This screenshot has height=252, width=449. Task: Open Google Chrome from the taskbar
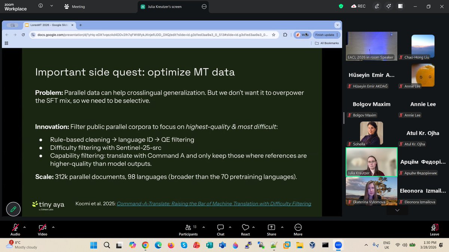(145, 245)
